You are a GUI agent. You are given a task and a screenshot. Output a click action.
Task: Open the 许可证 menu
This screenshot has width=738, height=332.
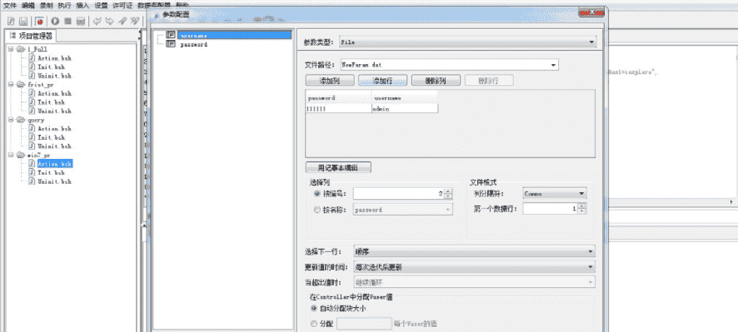click(x=122, y=6)
